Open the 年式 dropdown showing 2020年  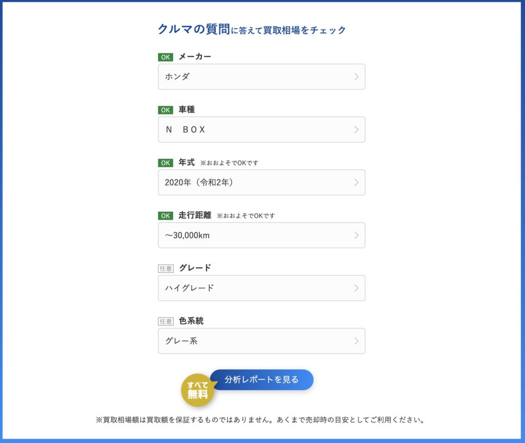pyautogui.click(x=261, y=183)
